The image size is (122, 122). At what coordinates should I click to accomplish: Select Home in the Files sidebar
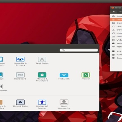click(116, 20)
